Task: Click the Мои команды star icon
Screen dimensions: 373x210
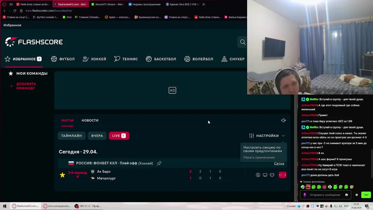Action: (x=11, y=73)
